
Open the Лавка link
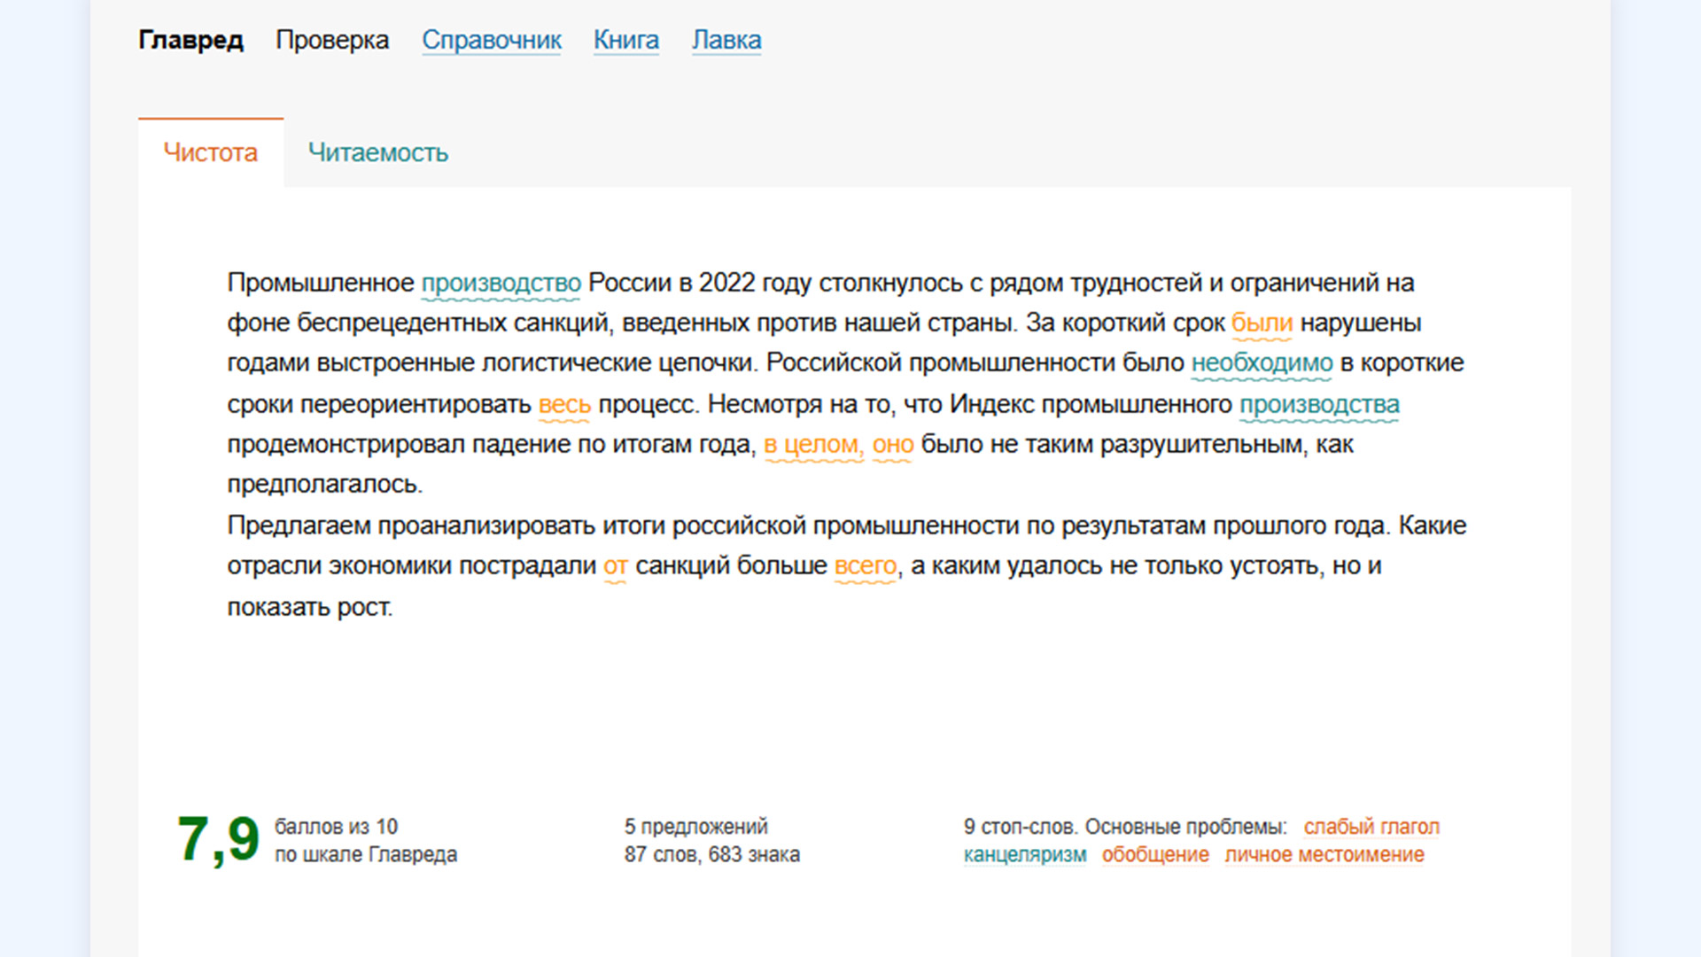coord(726,41)
